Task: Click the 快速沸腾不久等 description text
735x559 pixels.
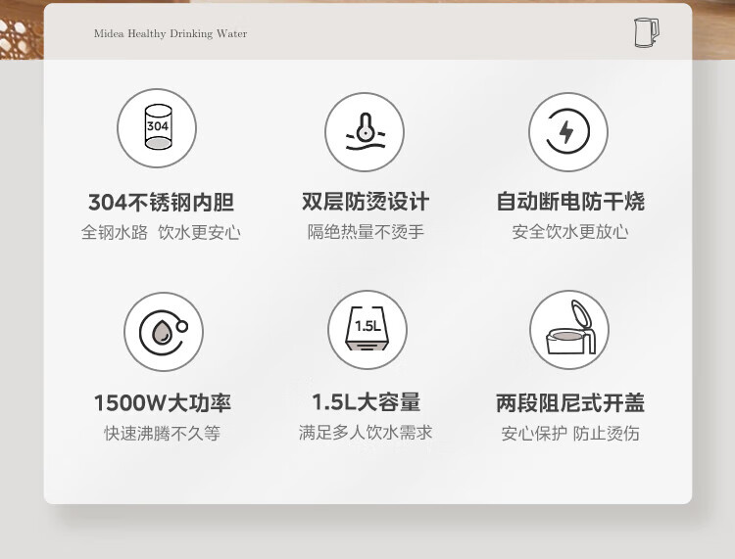Action: [x=163, y=433]
